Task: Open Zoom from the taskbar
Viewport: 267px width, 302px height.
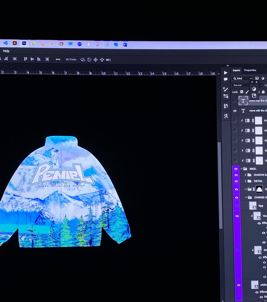Action: pyautogui.click(x=80, y=44)
